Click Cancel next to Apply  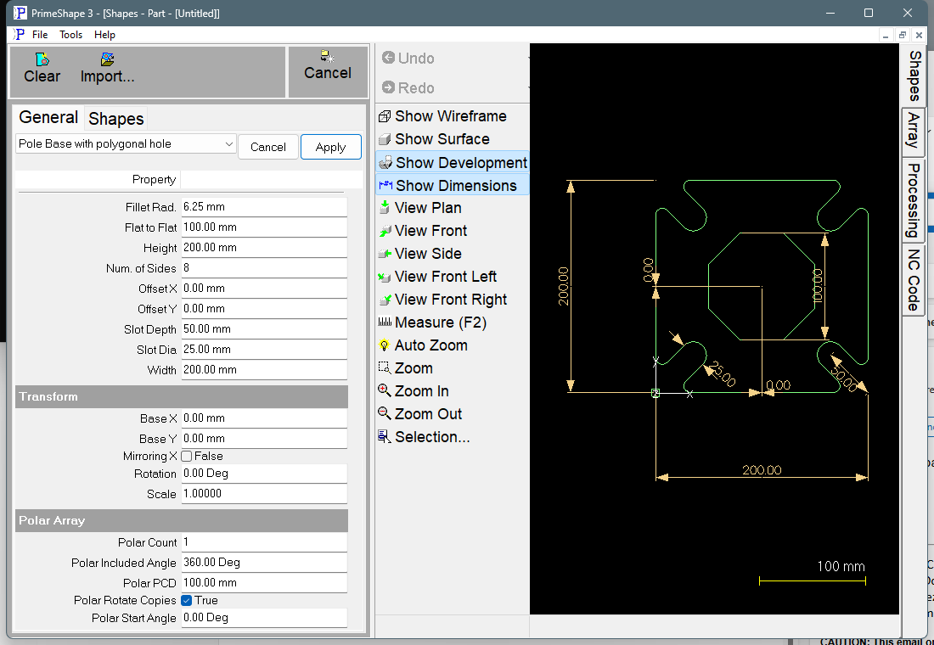[x=268, y=147]
